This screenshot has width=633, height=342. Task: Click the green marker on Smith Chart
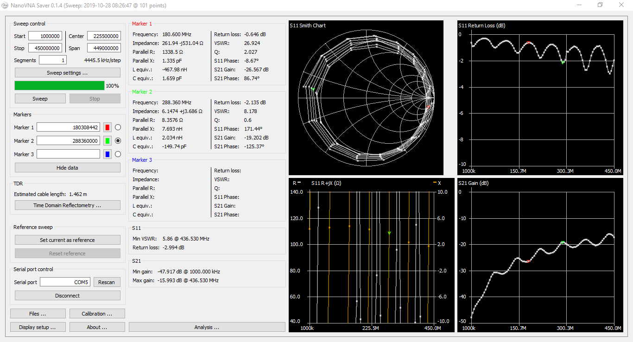313,89
